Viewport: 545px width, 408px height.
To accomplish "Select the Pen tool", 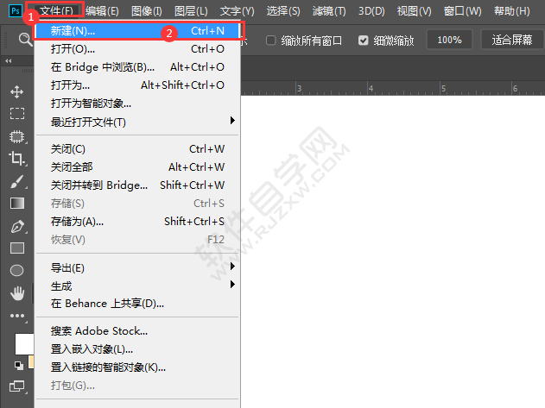I will 17,226.
